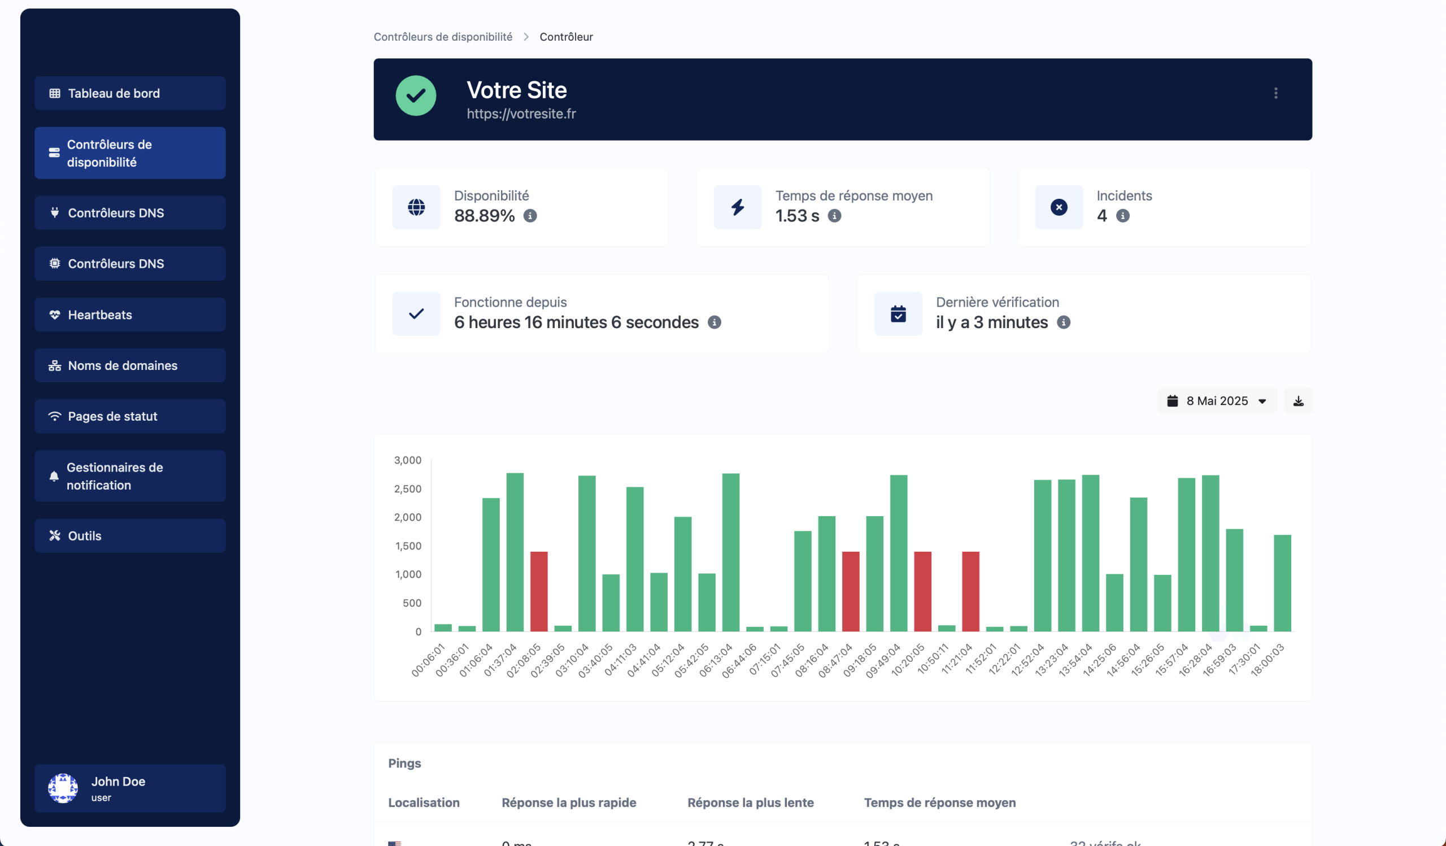This screenshot has width=1446, height=846.
Task: Click the three-dot options menu icon
Action: 1275,93
